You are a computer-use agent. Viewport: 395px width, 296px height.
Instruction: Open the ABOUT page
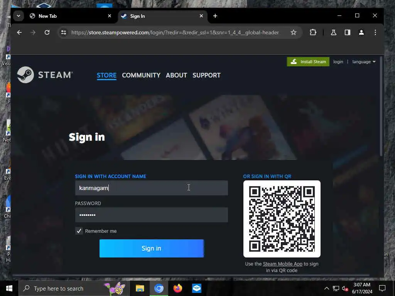(x=176, y=75)
